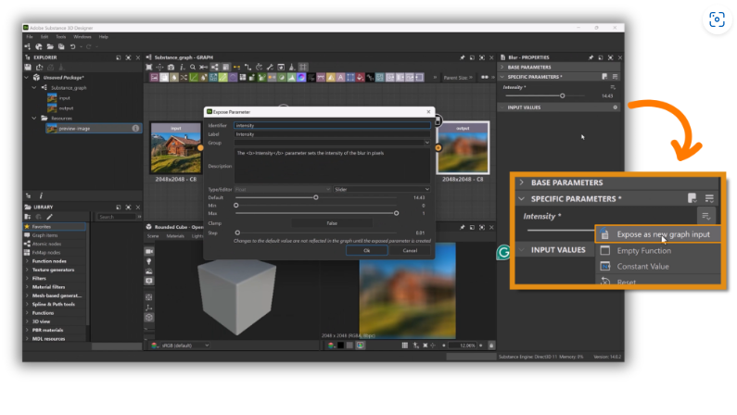
Task: Click the lock icon in the 2D view toolbar
Action: tap(491, 346)
